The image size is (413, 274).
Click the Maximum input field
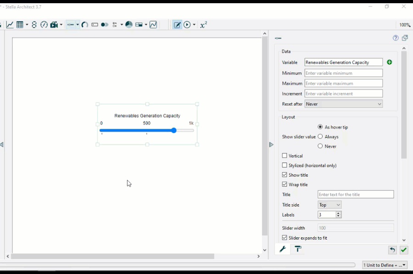coord(343,83)
